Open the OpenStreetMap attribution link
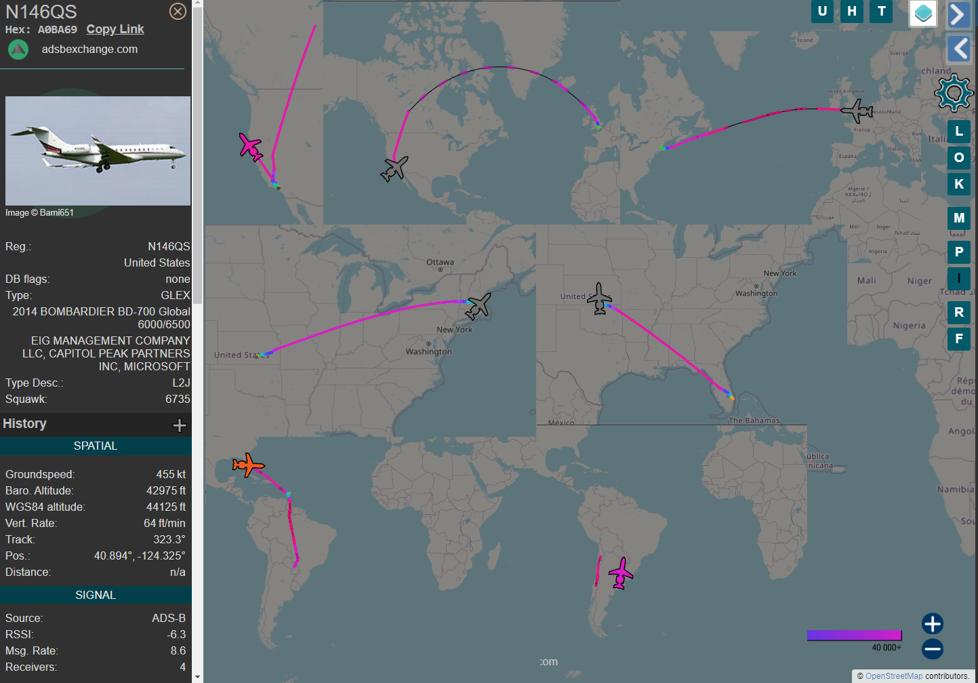This screenshot has width=978, height=683. coord(893,676)
